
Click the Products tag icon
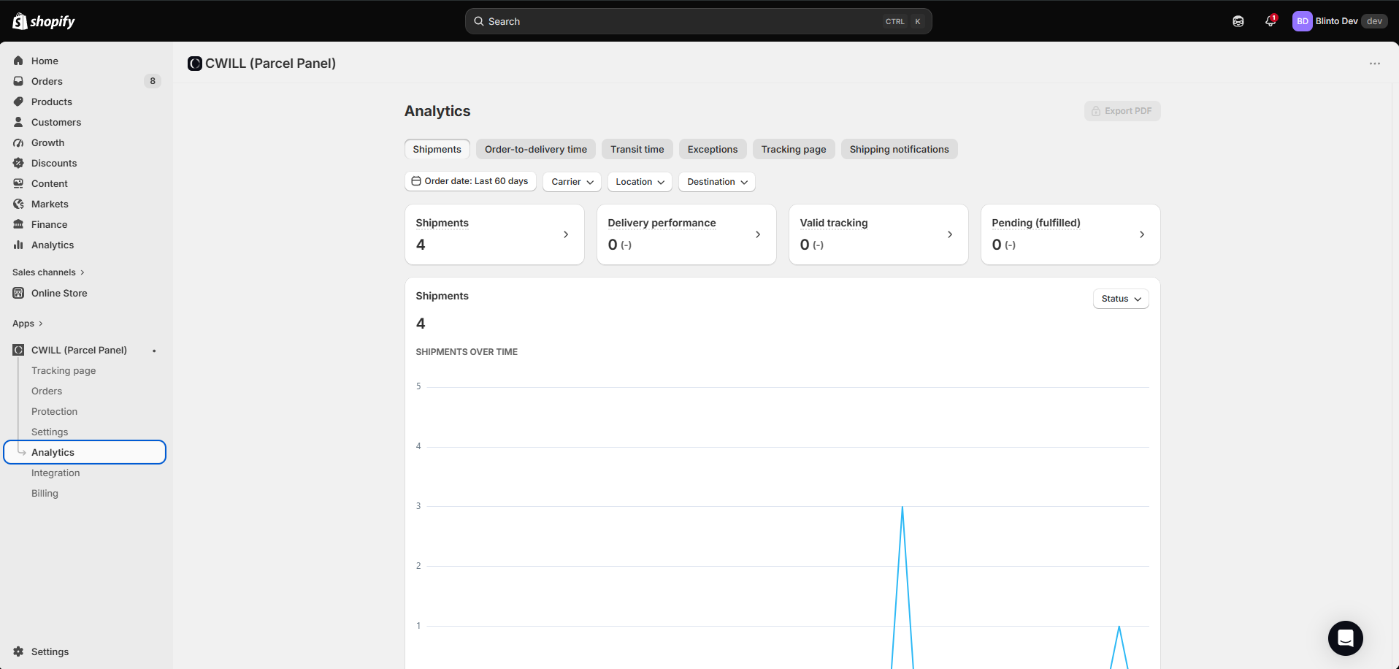pos(18,102)
